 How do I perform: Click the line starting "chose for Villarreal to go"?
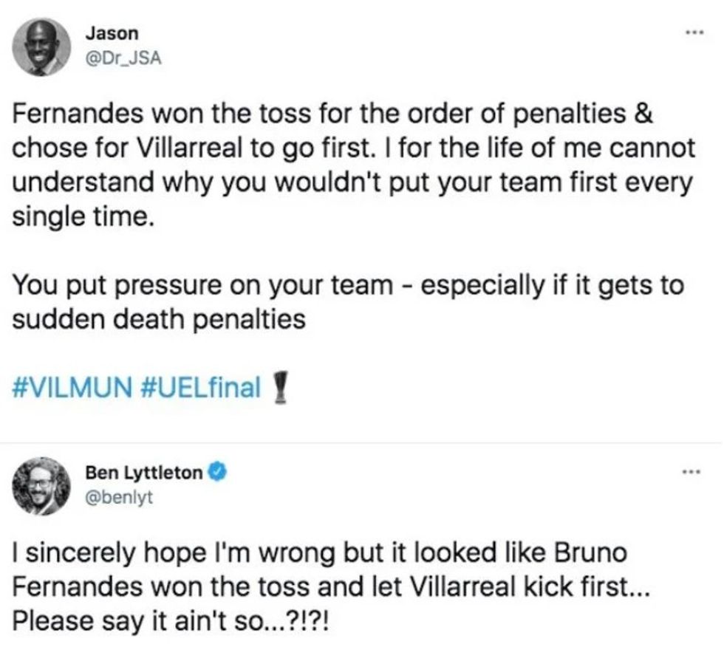(x=355, y=151)
